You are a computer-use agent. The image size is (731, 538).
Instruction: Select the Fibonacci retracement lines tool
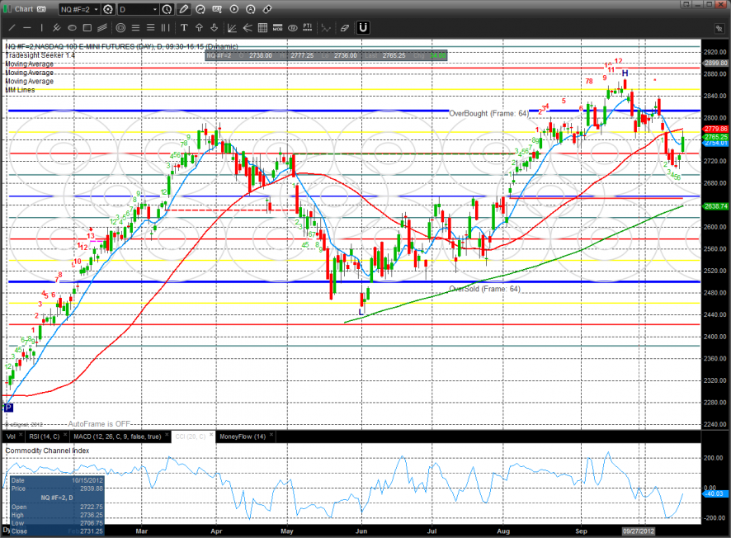(135, 28)
